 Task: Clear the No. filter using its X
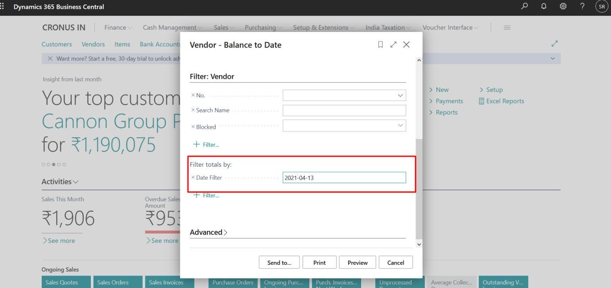pyautogui.click(x=192, y=95)
